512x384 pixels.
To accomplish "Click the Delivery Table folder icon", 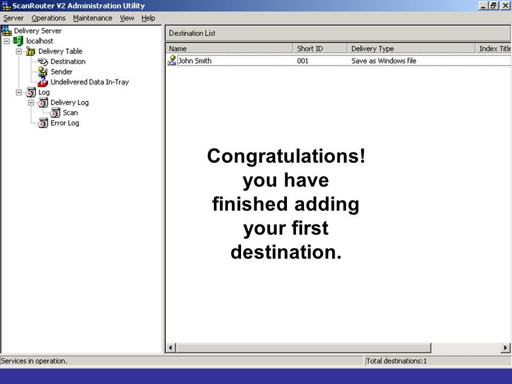I will 31,51.
